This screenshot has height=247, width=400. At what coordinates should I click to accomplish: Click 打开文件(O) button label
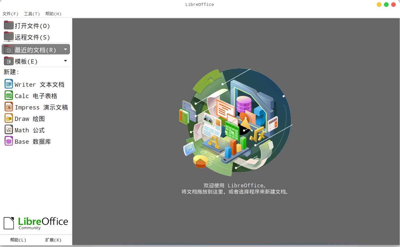pos(33,26)
